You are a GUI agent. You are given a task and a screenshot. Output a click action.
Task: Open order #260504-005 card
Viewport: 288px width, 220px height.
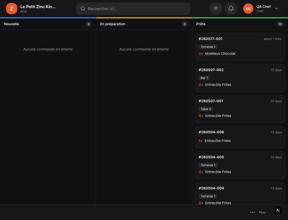pyautogui.click(x=240, y=165)
